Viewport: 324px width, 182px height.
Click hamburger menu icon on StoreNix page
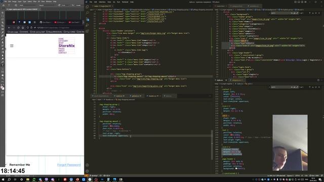tap(12, 46)
